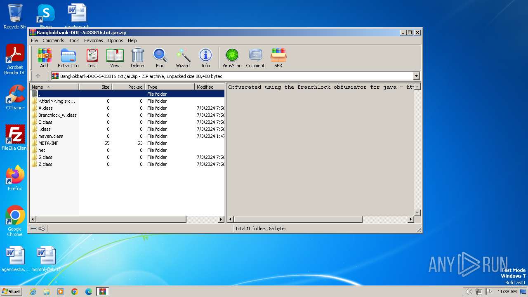Click comment pane vertical scrollbar down arrow
This screenshot has width=528, height=297.
click(x=417, y=213)
